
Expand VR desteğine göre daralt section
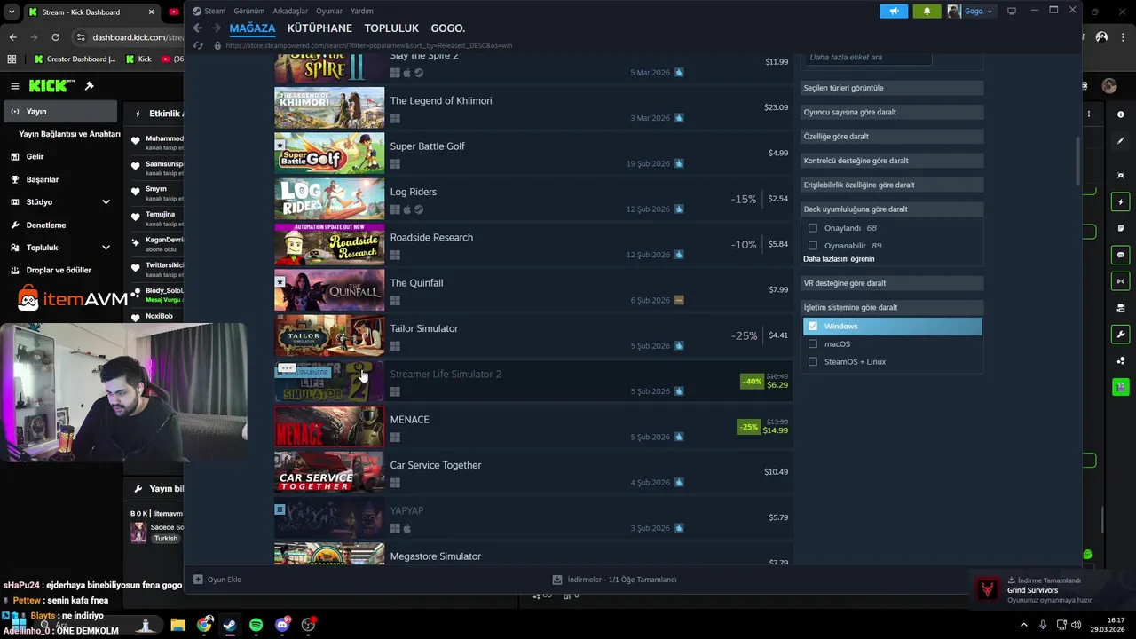(x=892, y=283)
